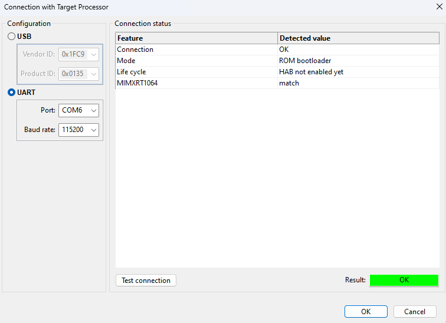This screenshot has height=323, width=446.
Task: Select the Connection row in status table
Action: (196, 50)
